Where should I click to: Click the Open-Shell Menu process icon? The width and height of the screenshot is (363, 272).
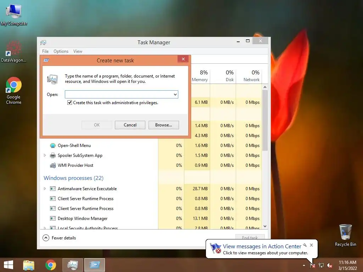[x=53, y=146]
